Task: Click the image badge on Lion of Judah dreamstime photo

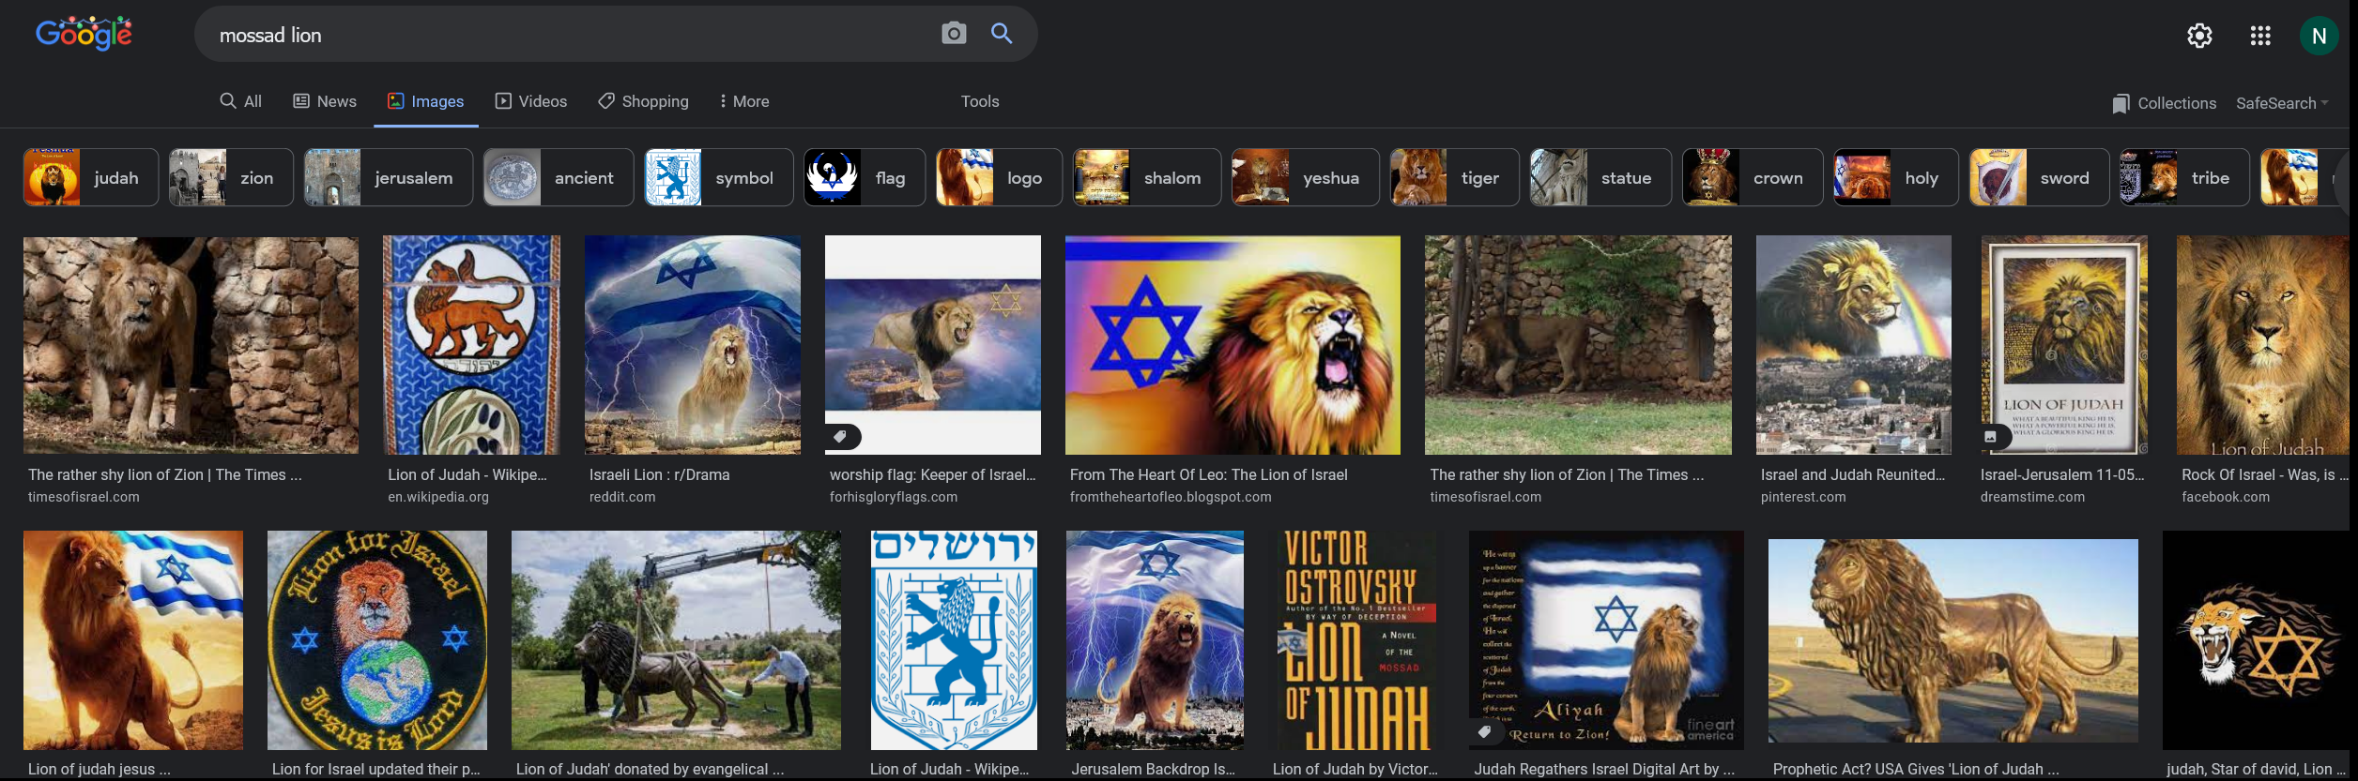Action: coord(1990,436)
